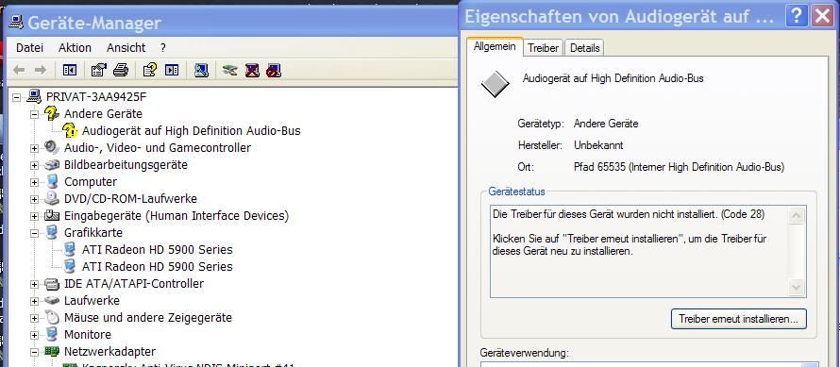
Task: Click the mouse icon of Mäuse und andere Zeigegeräte
Action: pos(52,317)
